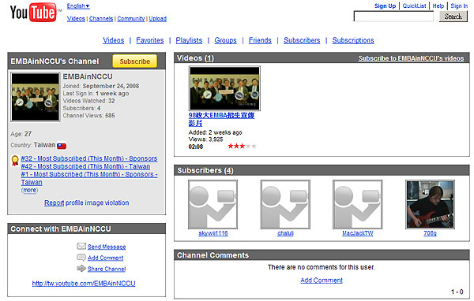View the guitarist subscriber's thumbnail
Image resolution: width=474 pixels, height=301 pixels.
(x=430, y=204)
